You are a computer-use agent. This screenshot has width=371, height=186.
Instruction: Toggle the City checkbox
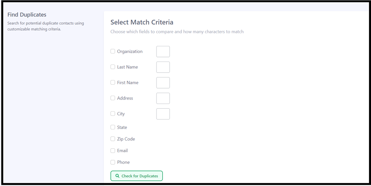(113, 113)
